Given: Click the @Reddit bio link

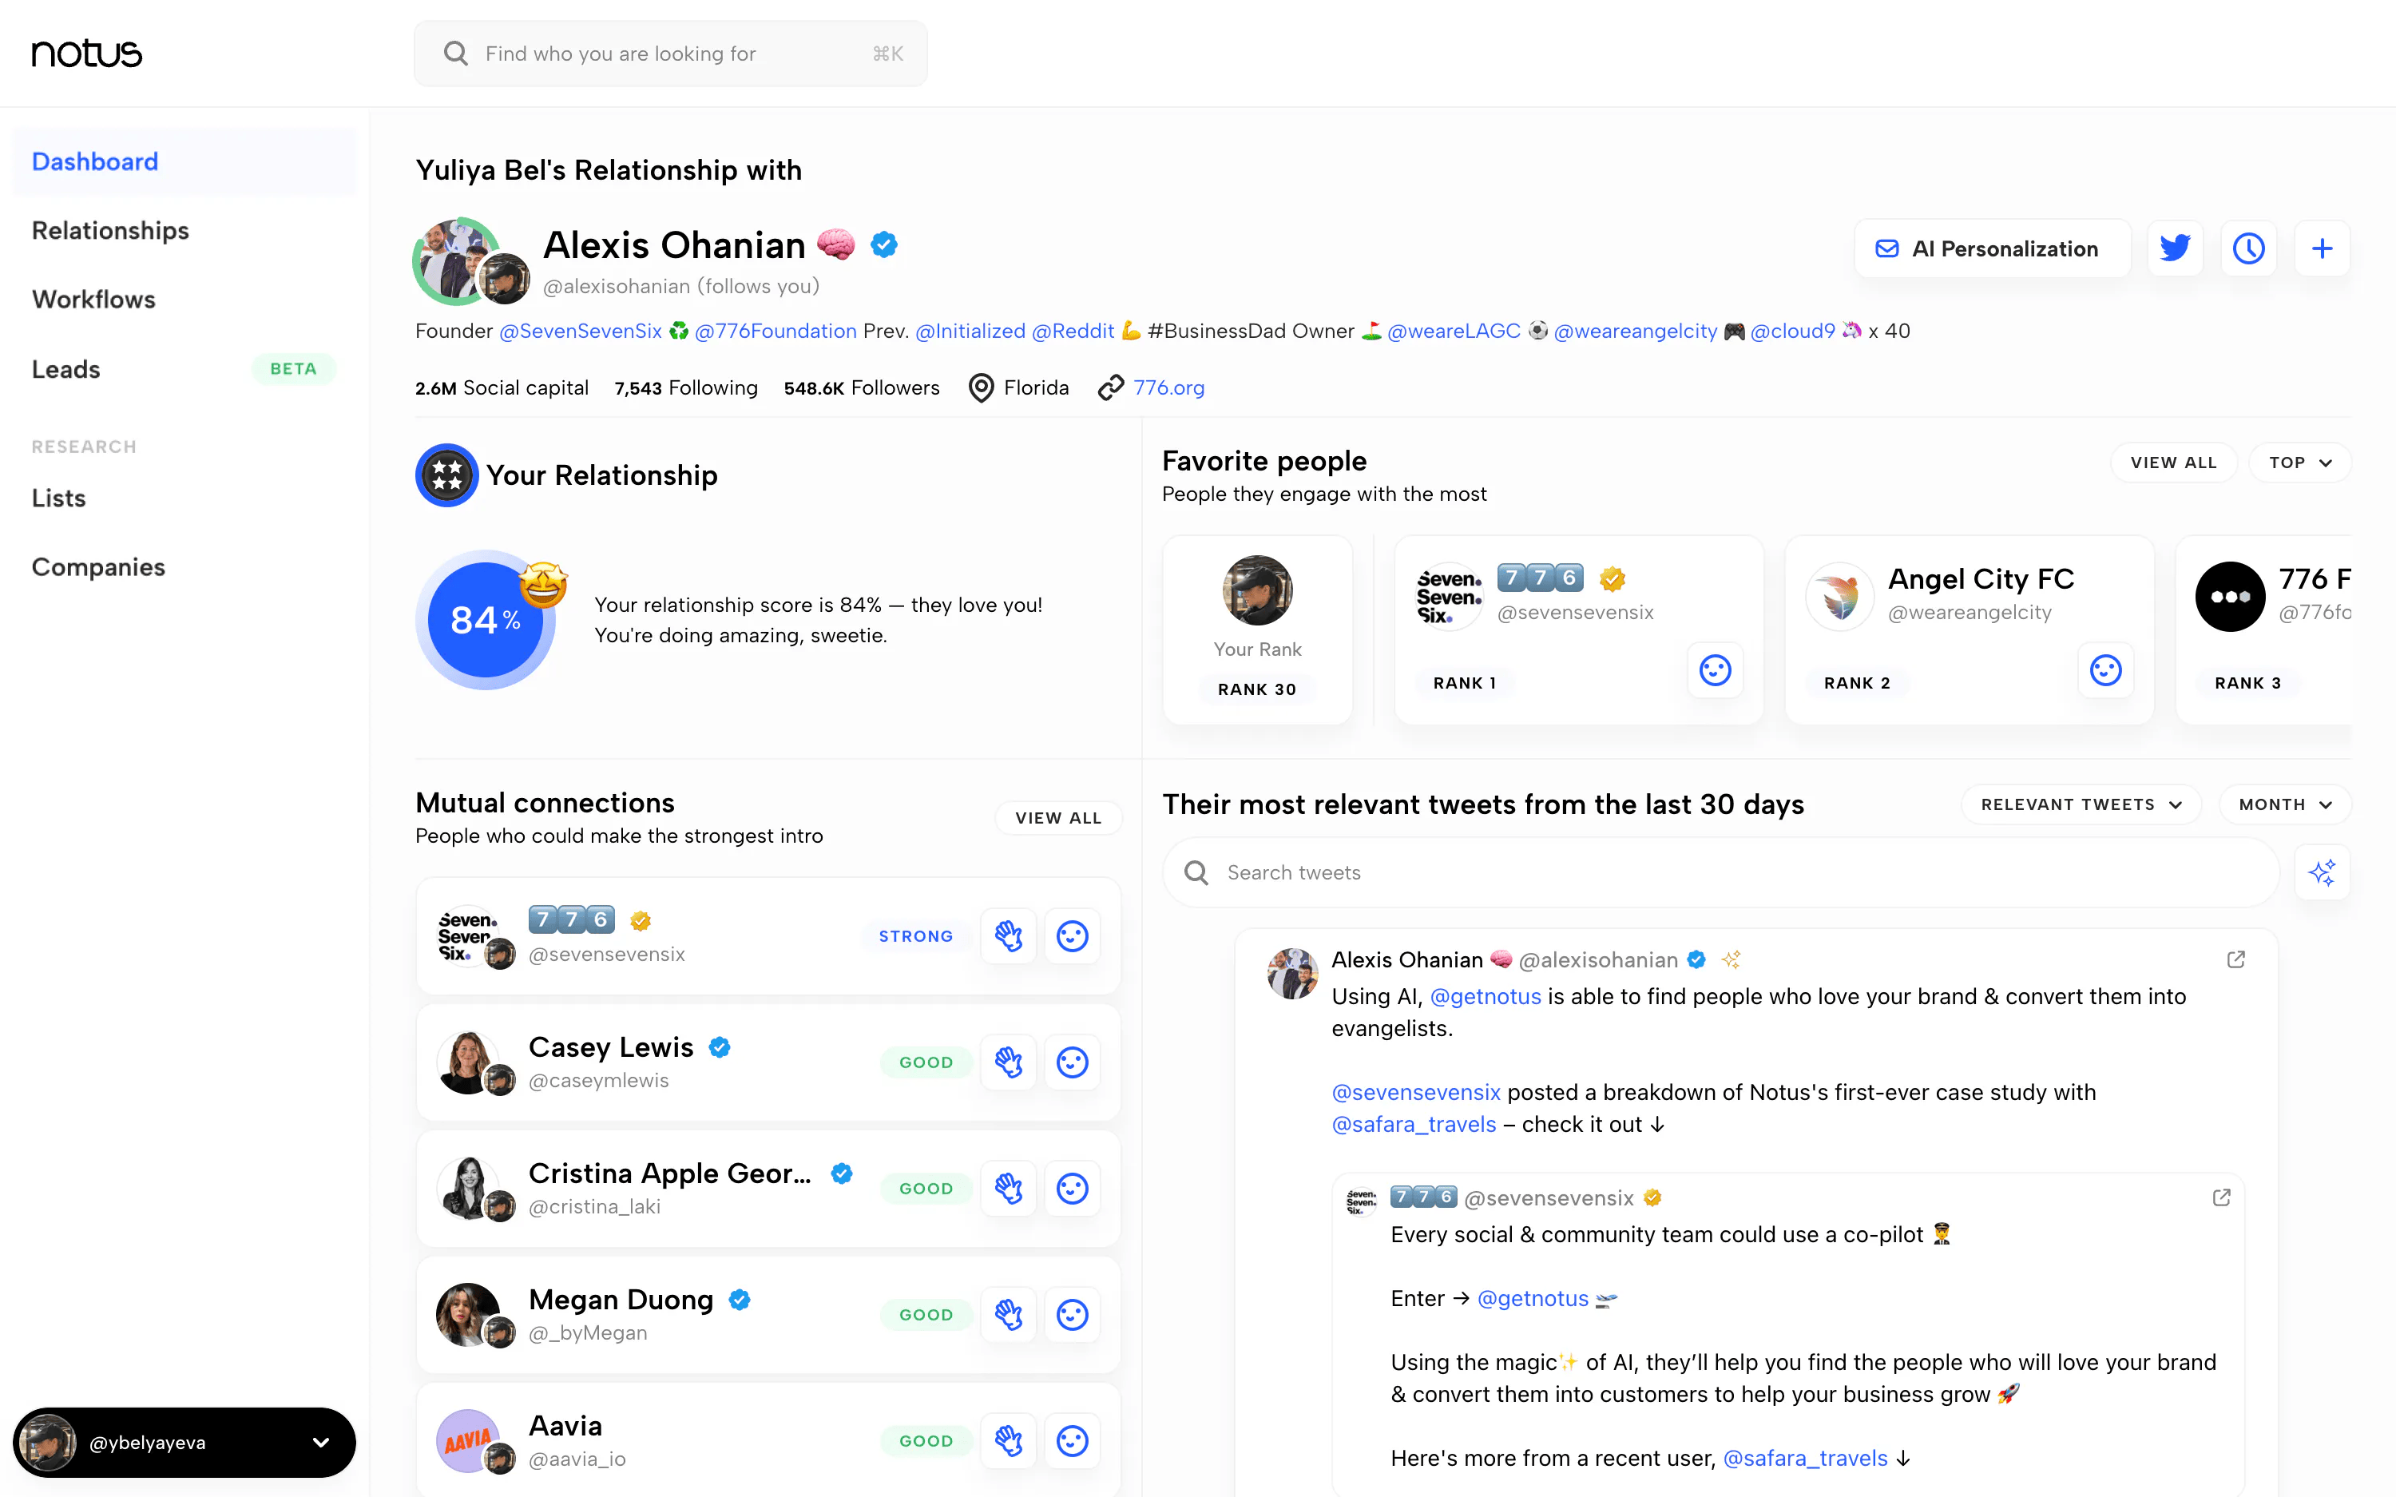Looking at the screenshot, I should click(x=1072, y=331).
